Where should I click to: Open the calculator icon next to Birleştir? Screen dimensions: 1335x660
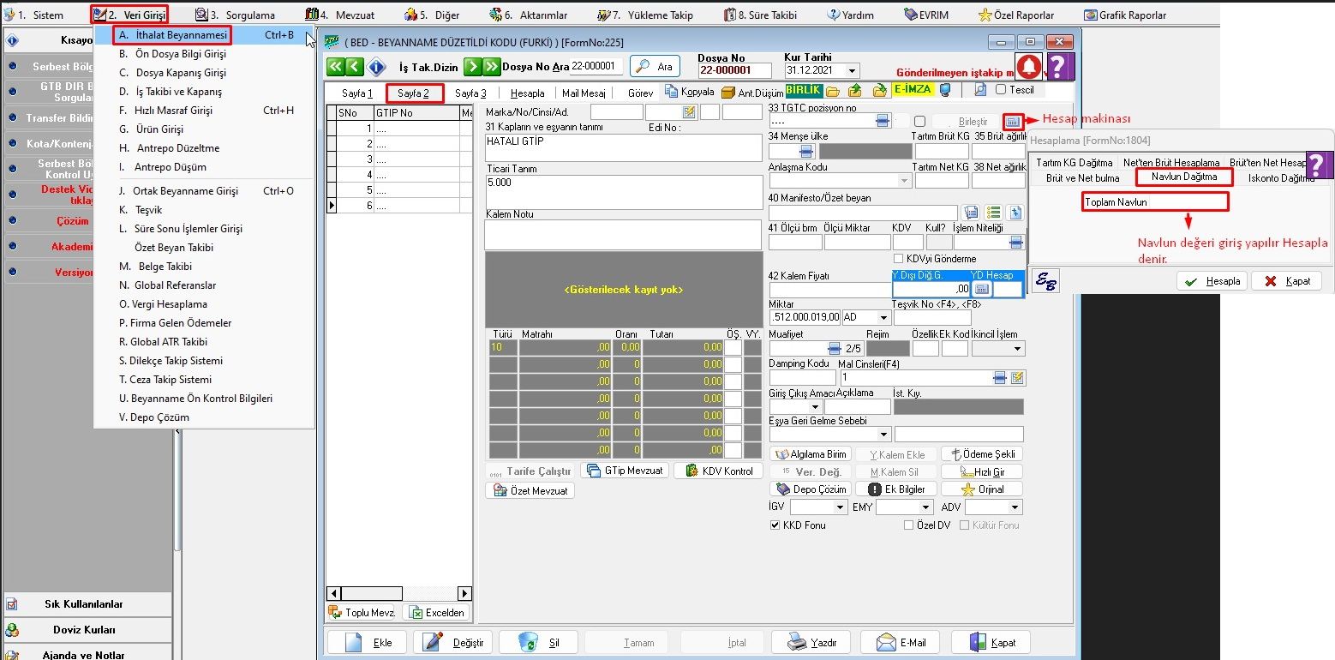click(1014, 122)
